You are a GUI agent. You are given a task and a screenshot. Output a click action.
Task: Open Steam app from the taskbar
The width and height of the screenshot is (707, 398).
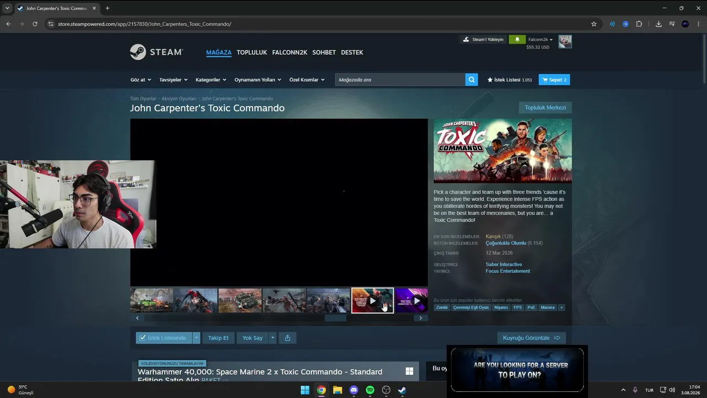point(402,390)
